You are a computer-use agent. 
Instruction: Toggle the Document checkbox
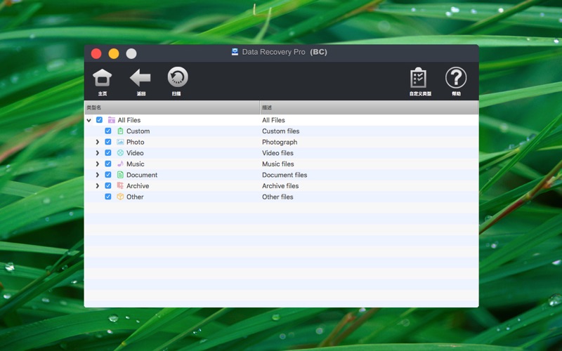(x=107, y=175)
